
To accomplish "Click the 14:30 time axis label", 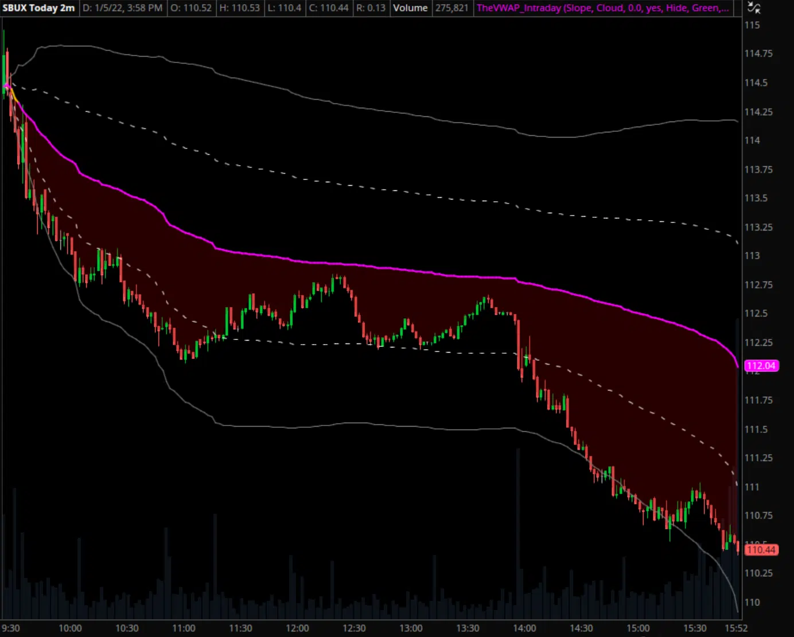I will (x=581, y=628).
